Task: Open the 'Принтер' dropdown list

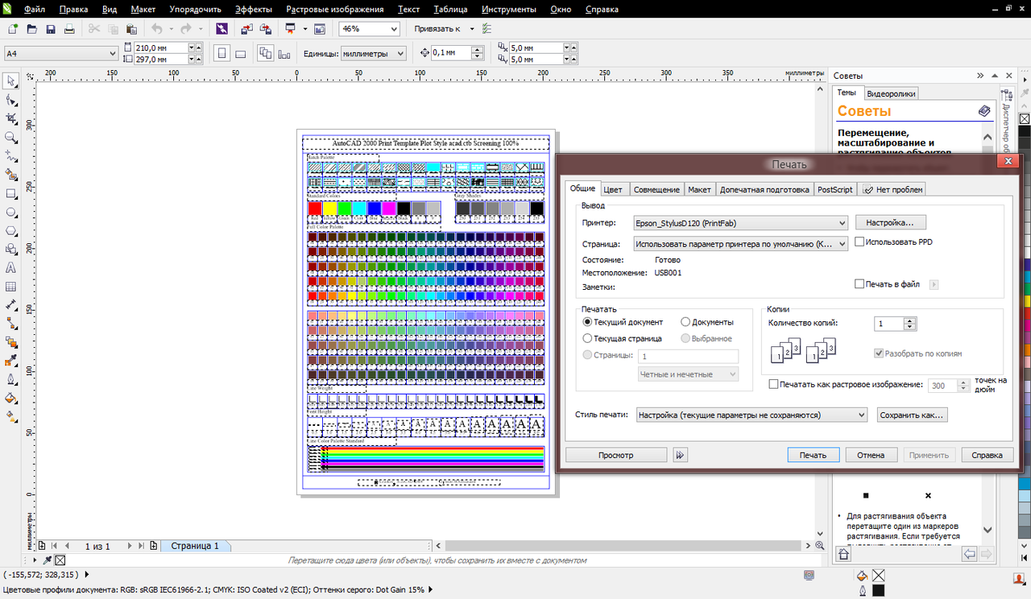Action: coord(740,223)
